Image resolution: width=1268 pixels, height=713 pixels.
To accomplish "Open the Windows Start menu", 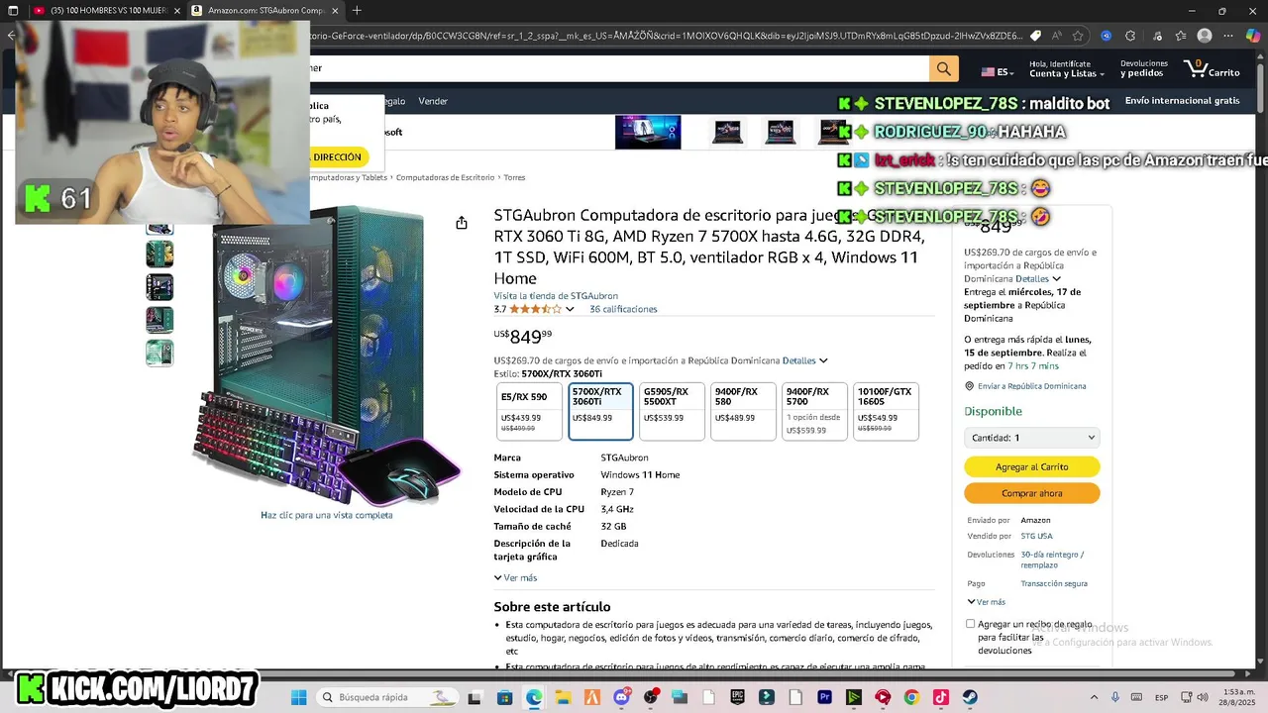I will coord(298,697).
